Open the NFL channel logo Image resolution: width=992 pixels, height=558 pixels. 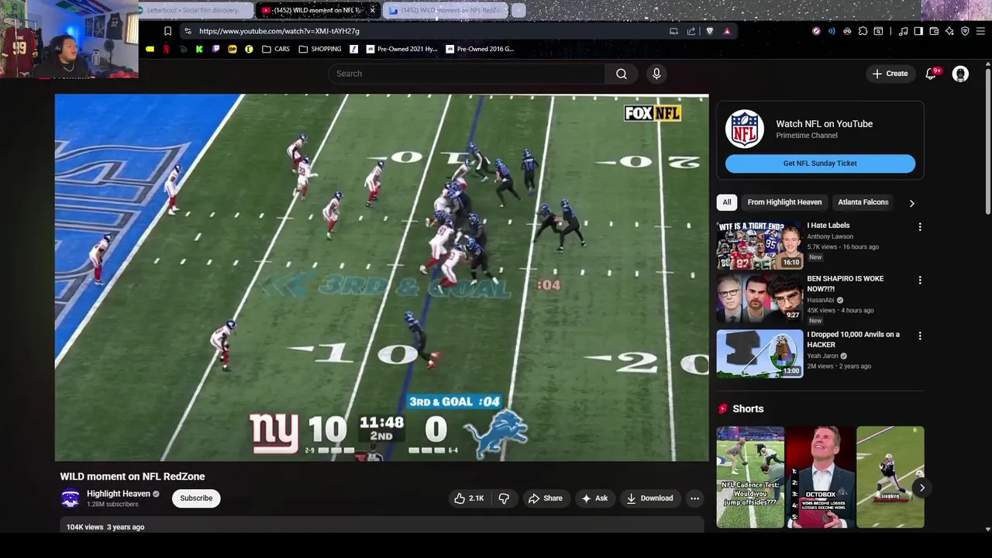click(x=745, y=129)
